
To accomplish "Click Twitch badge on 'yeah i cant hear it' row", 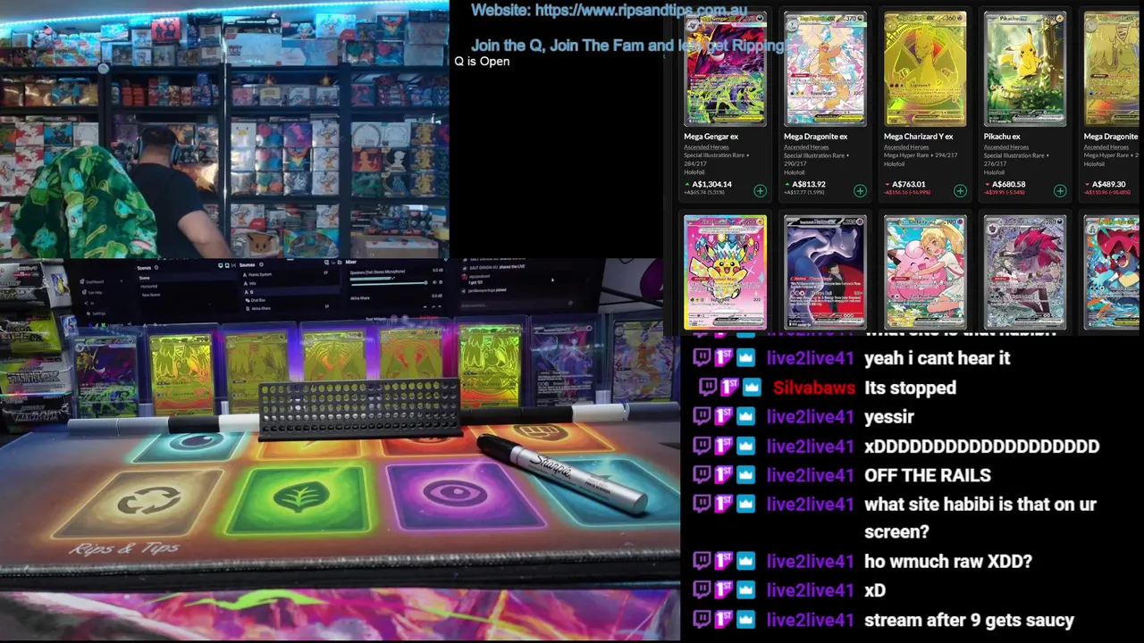I will point(702,358).
